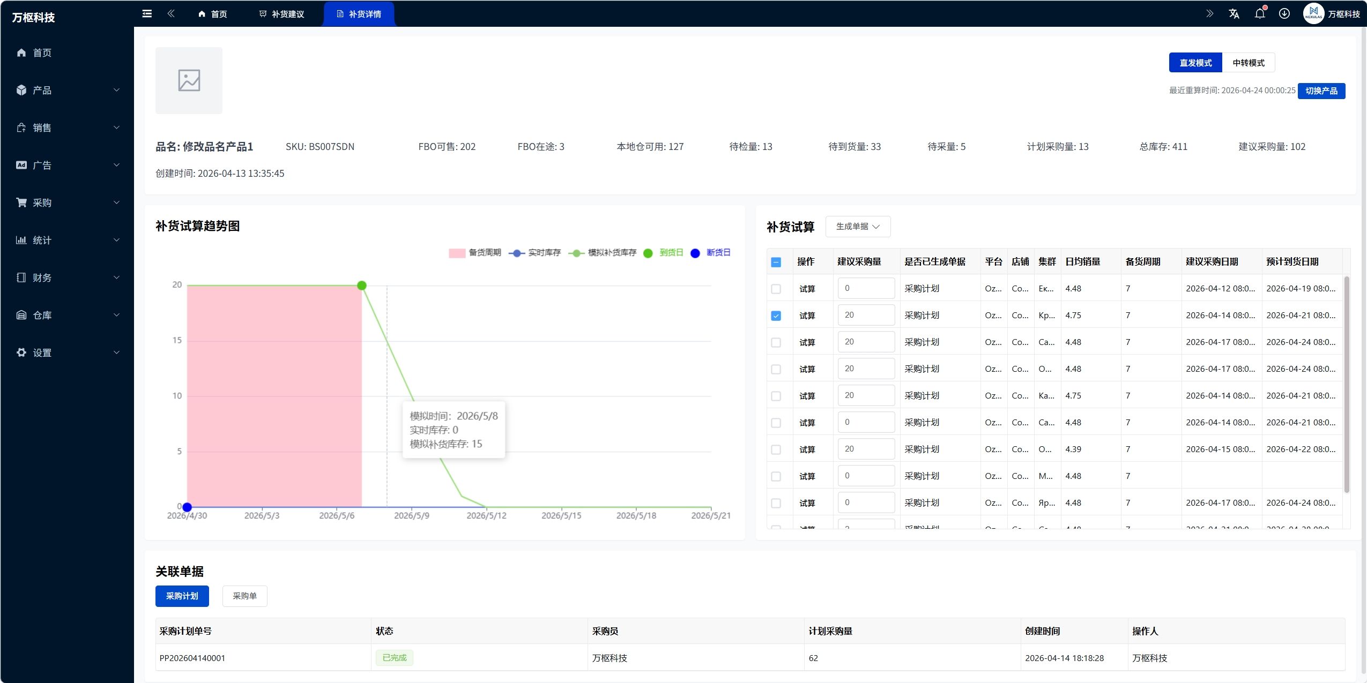
Task: Expand the 采购 sidebar menu
Action: [x=67, y=202]
